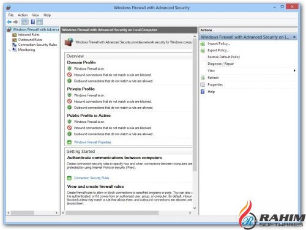
Task: Select Refresh in the Actions pane
Action: coord(213,78)
